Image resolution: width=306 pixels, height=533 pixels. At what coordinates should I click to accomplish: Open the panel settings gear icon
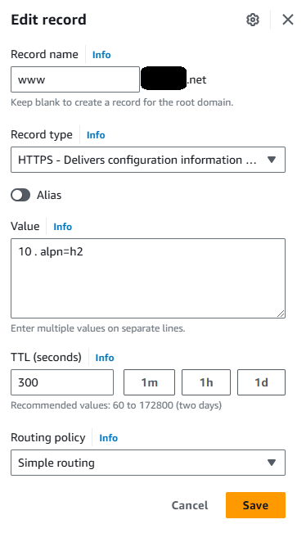(x=252, y=20)
